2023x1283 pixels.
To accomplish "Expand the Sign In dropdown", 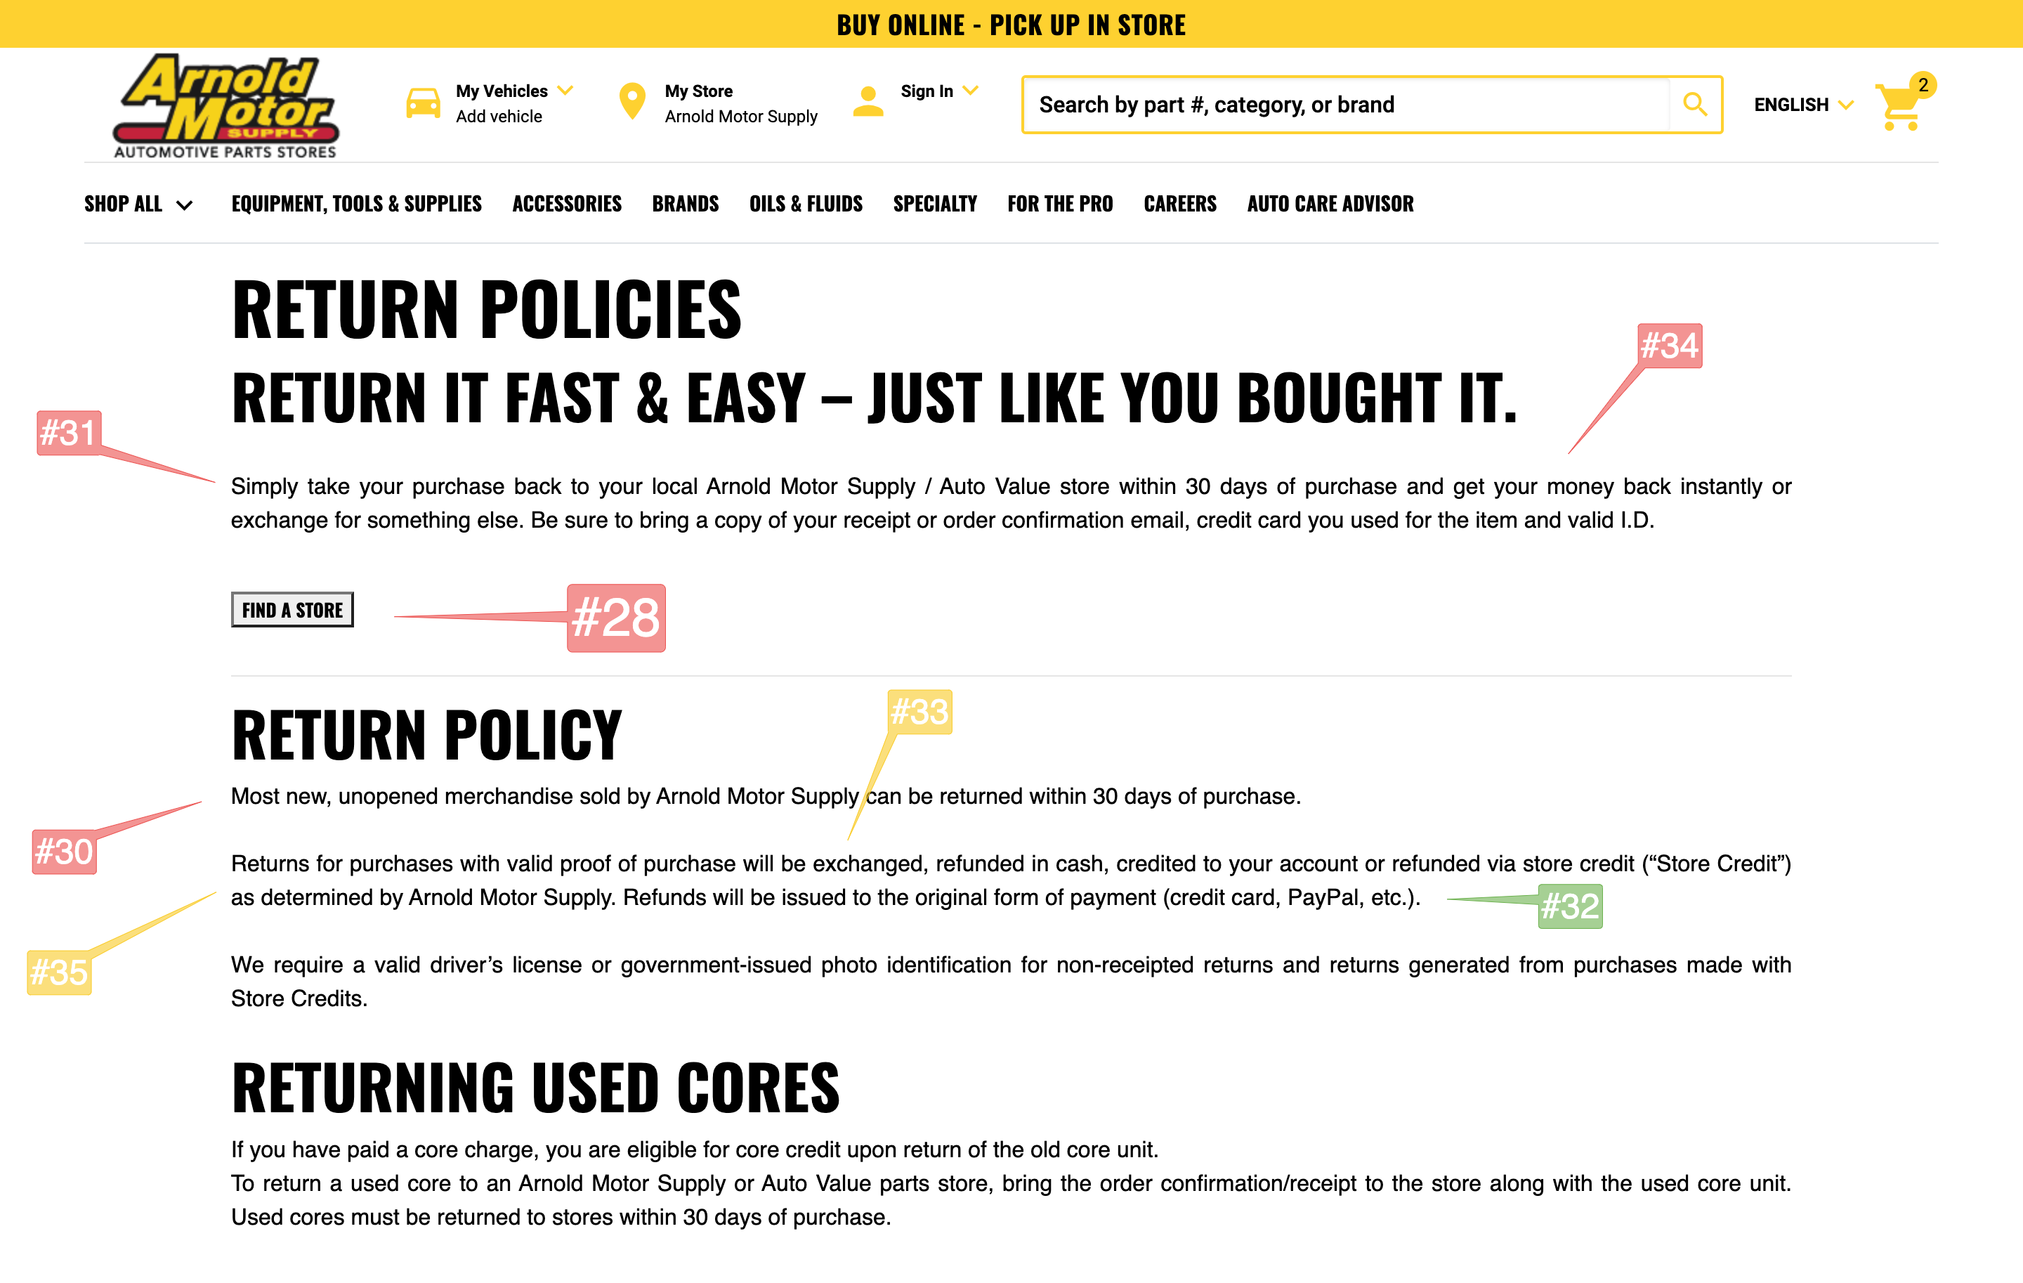I will tap(938, 91).
